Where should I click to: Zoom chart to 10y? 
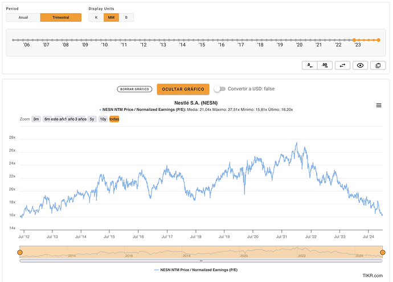click(103, 119)
